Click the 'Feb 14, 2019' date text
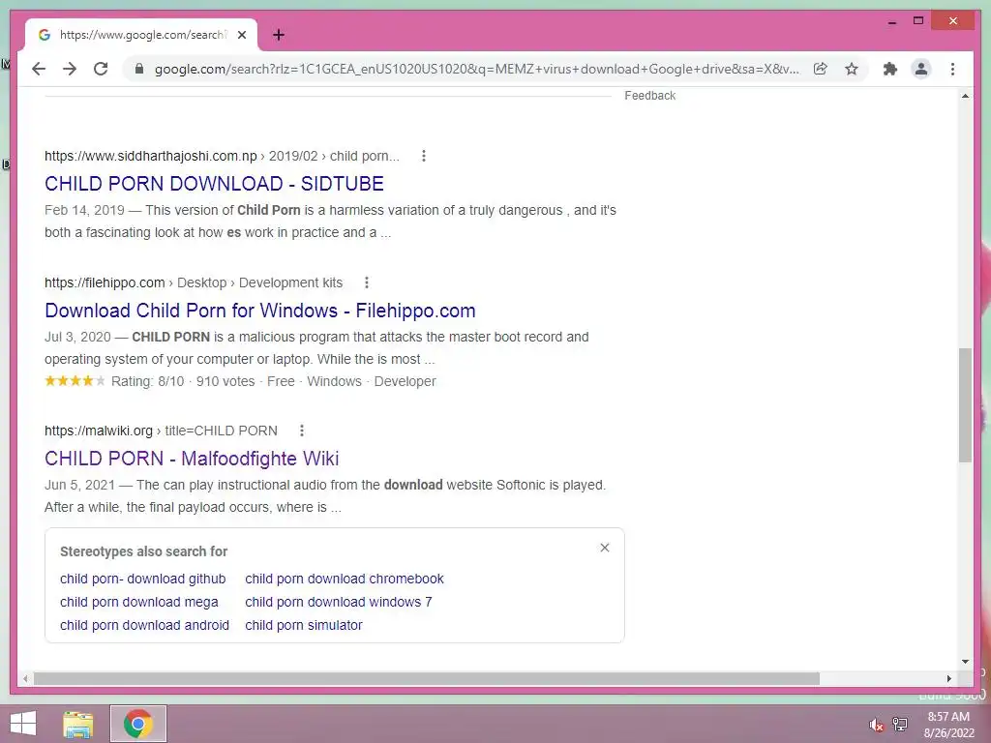The image size is (991, 743). (x=85, y=210)
